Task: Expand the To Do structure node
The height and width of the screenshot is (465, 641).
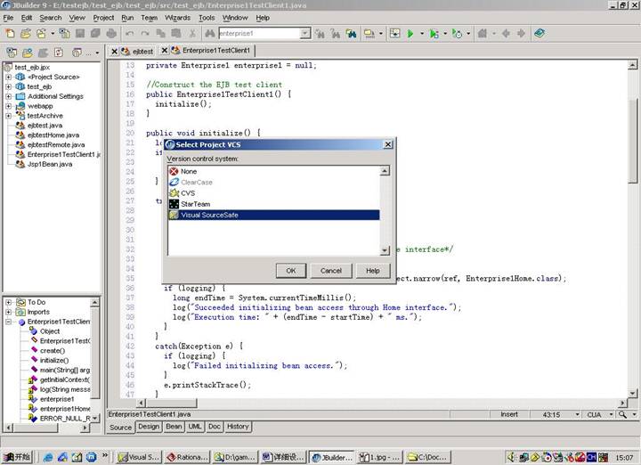Action: pyautogui.click(x=8, y=302)
